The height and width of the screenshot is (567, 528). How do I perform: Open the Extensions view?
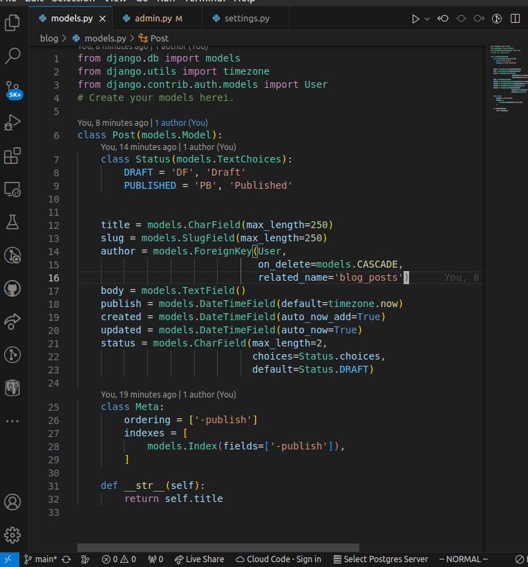pyautogui.click(x=12, y=156)
